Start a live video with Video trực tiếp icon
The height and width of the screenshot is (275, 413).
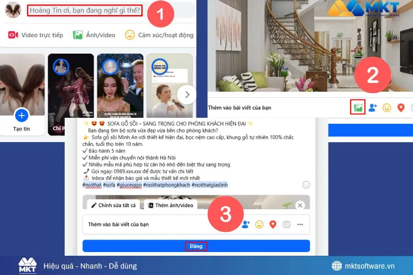(x=13, y=34)
